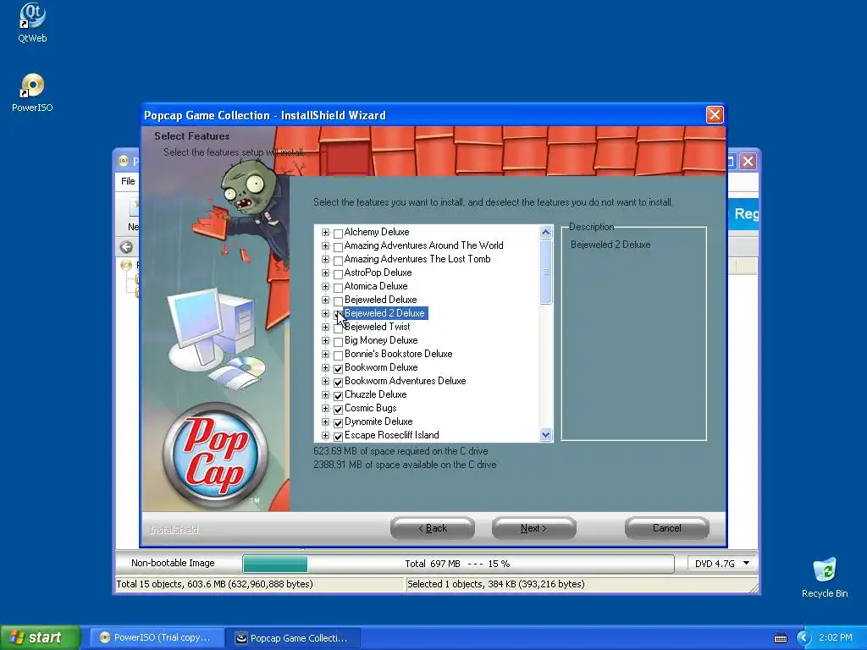Click the PowerISO back arrow icon
The height and width of the screenshot is (650, 867).
(x=126, y=247)
